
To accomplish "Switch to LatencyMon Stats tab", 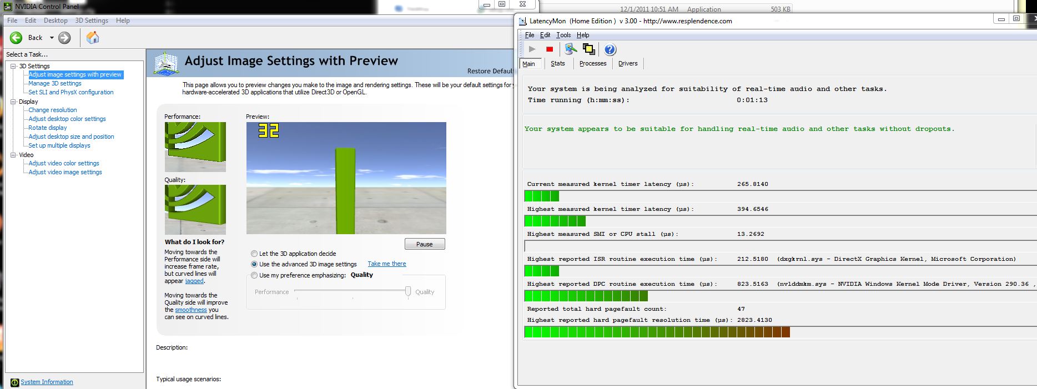I will click(x=558, y=64).
